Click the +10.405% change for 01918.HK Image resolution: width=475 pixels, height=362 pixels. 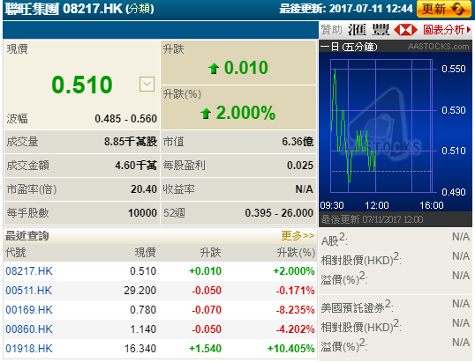pos(290,349)
